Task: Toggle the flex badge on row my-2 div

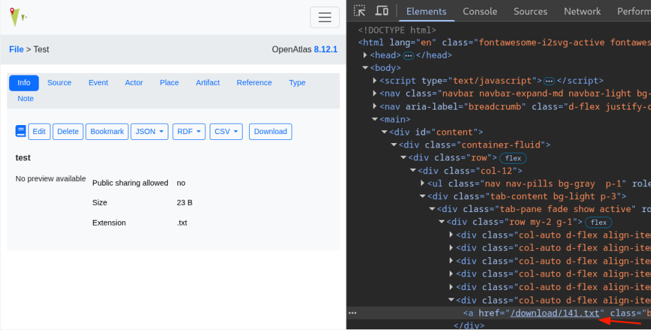Action: pos(598,222)
